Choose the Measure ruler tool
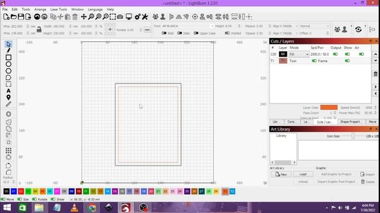The width and height of the screenshot is (380, 213). click(x=8, y=104)
